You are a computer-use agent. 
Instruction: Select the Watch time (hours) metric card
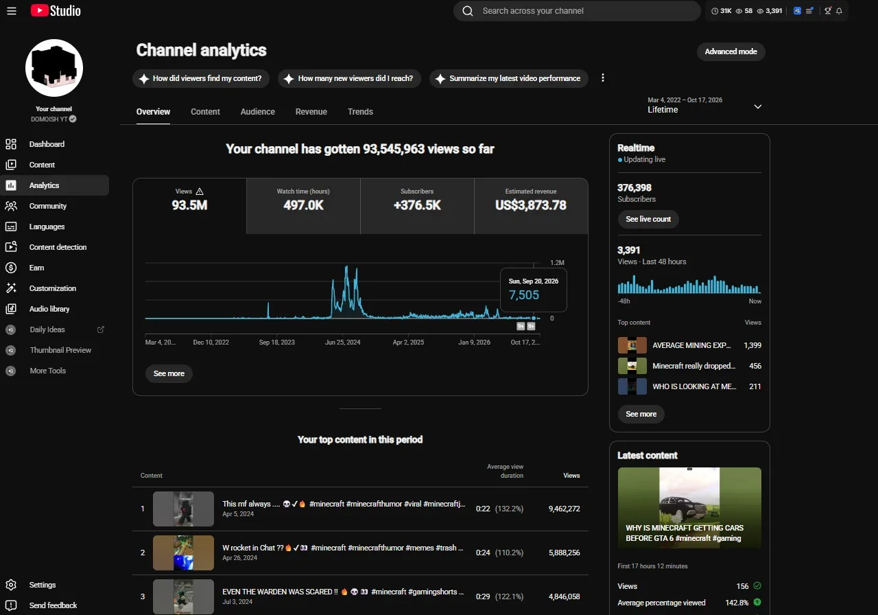303,206
